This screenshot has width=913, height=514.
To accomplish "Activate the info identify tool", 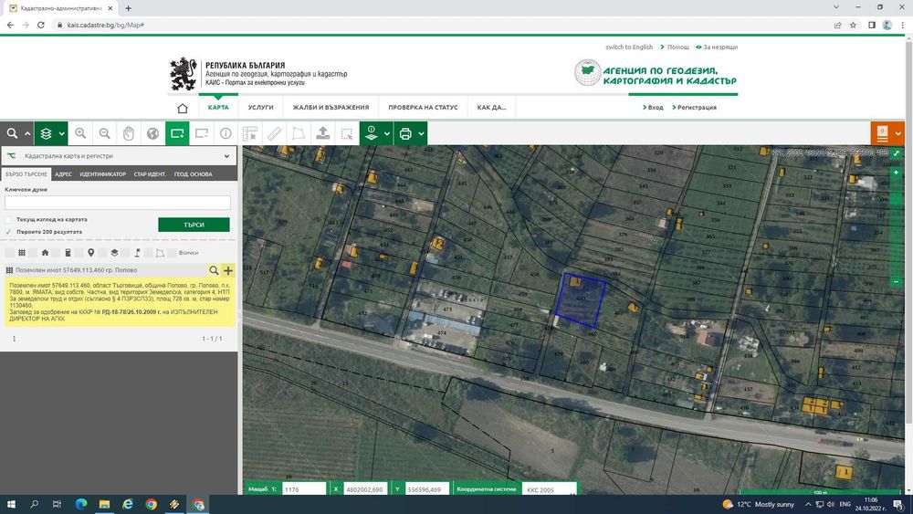I will [x=226, y=133].
